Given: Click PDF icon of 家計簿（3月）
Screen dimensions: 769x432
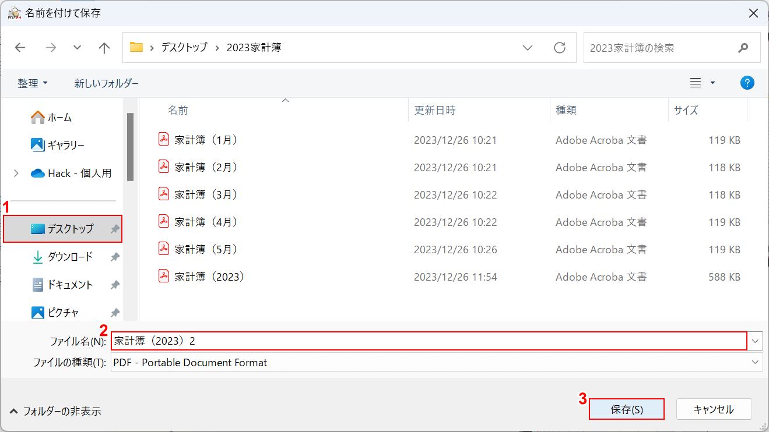Looking at the screenshot, I should (164, 194).
